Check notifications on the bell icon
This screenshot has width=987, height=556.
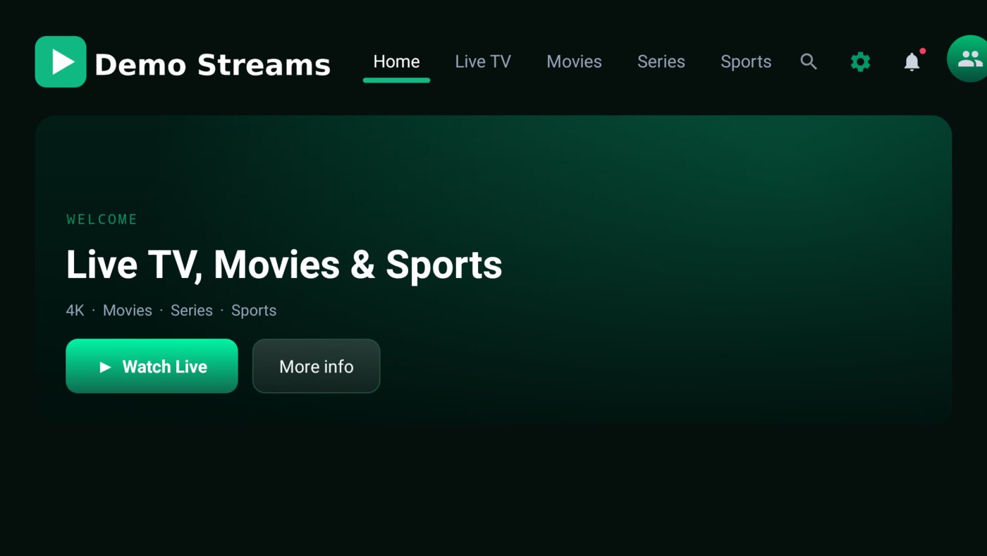coord(912,62)
